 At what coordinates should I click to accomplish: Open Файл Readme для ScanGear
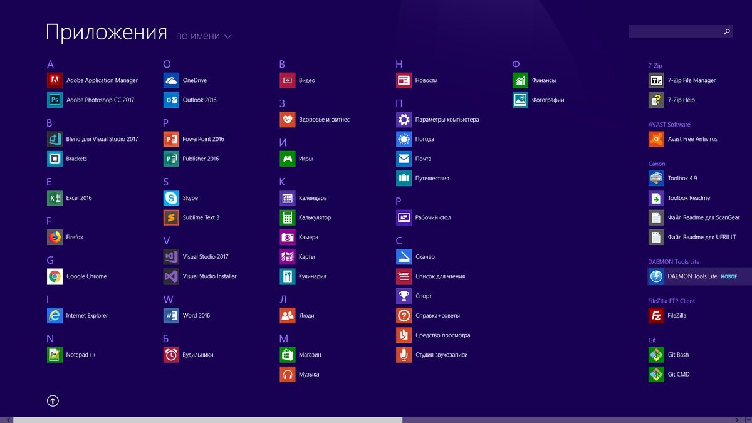pyautogui.click(x=656, y=217)
